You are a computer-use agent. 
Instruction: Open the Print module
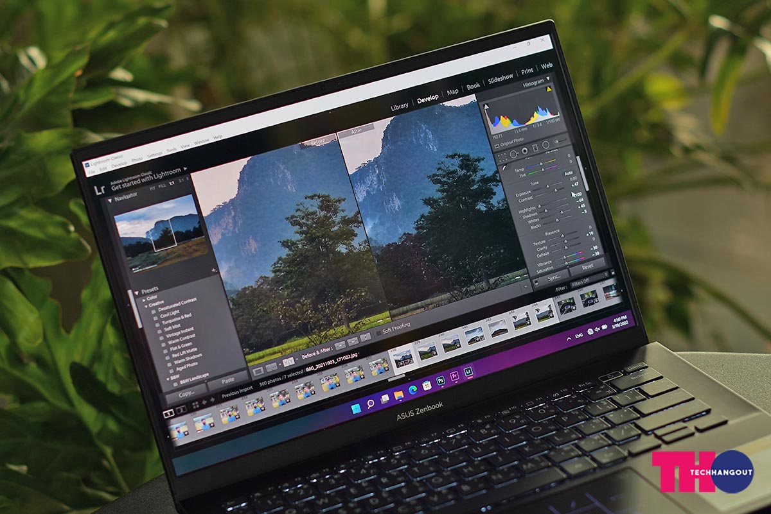click(527, 71)
